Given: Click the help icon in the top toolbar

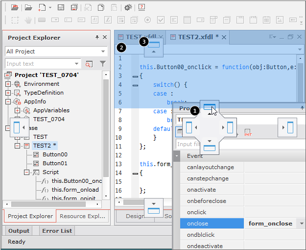Looking at the screenshot, I should 141,7.
